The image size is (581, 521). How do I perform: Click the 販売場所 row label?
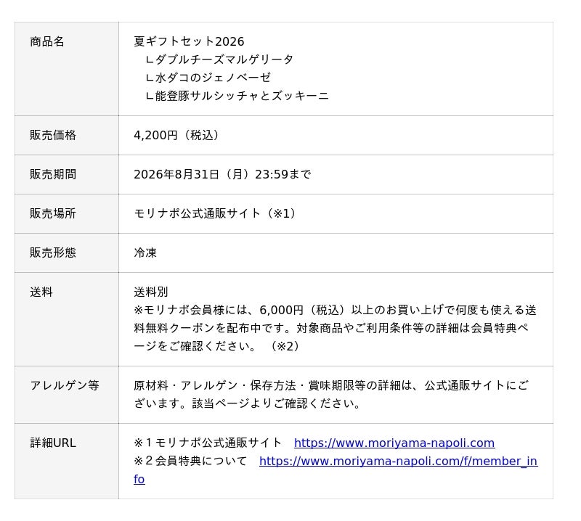click(x=53, y=213)
